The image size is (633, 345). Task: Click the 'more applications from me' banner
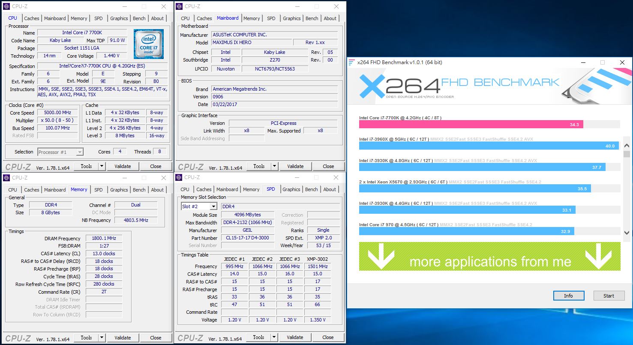point(490,257)
